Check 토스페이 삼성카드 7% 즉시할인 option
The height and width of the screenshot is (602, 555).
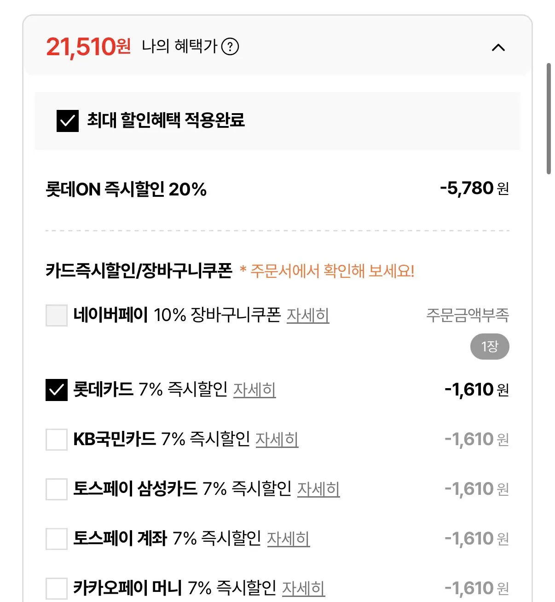57,489
